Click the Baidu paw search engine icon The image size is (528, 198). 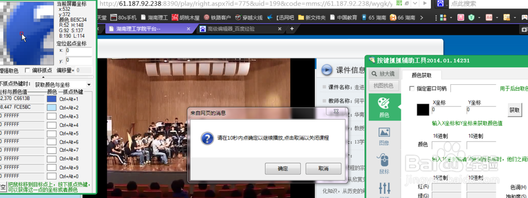[x=440, y=4]
